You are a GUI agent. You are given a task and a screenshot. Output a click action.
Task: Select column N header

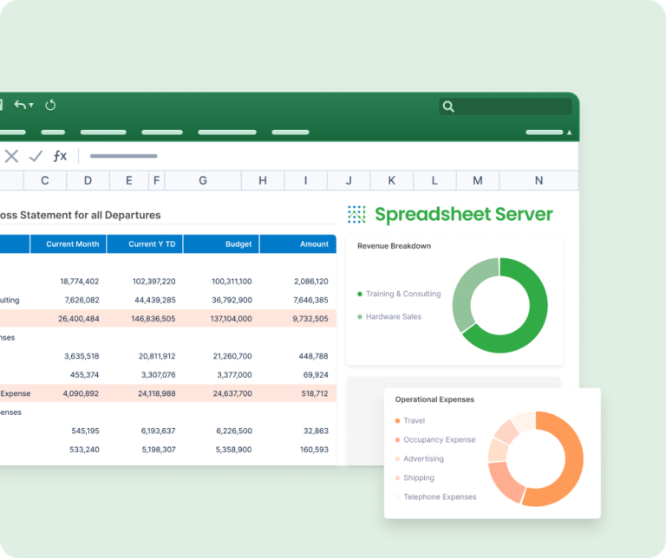pyautogui.click(x=539, y=180)
